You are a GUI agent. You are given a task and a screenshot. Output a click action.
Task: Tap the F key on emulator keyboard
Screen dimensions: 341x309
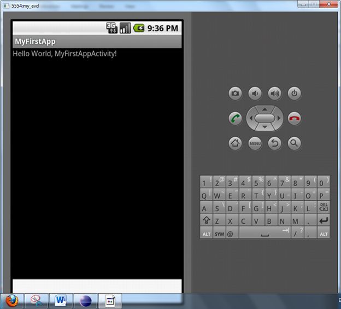245,207
